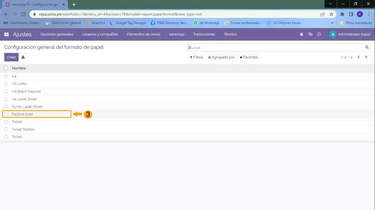Open the Odoo apps grid menu
This screenshot has width=375, height=210.
6,34
